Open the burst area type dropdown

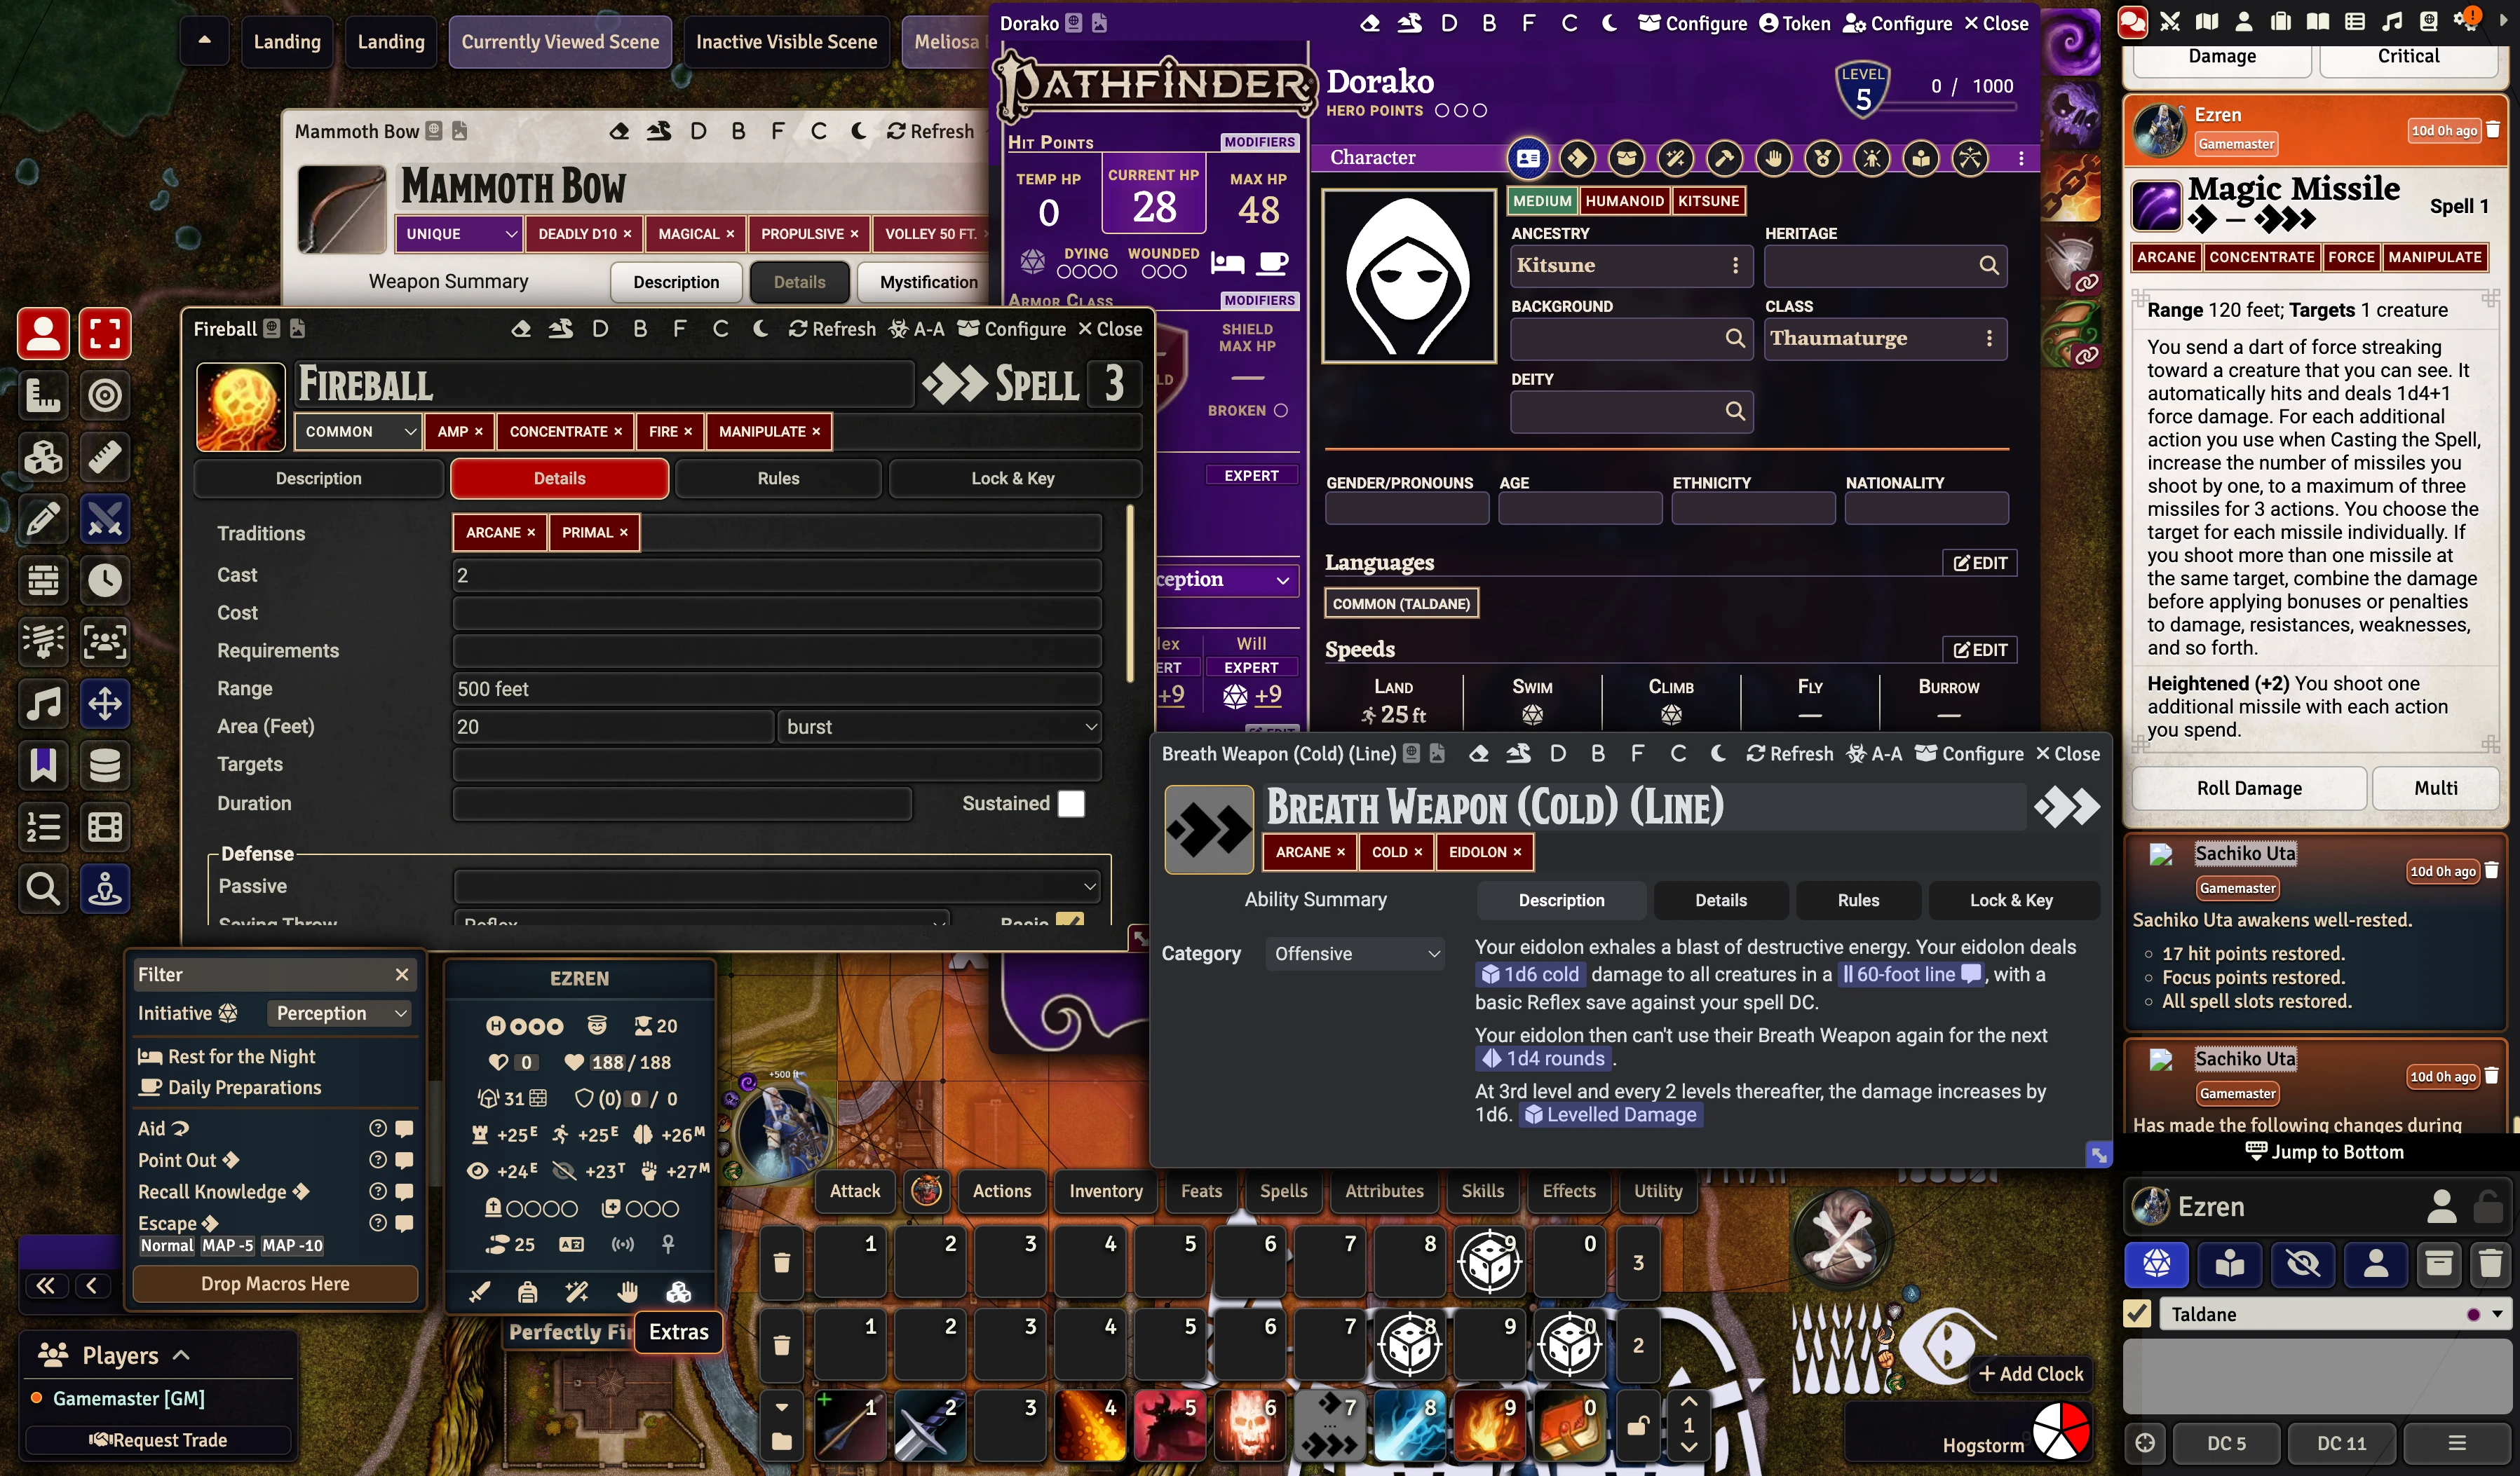(939, 727)
